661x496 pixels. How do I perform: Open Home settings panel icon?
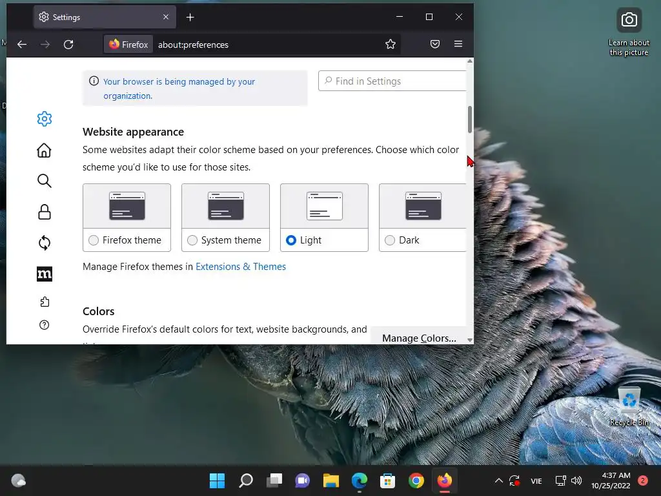point(45,150)
